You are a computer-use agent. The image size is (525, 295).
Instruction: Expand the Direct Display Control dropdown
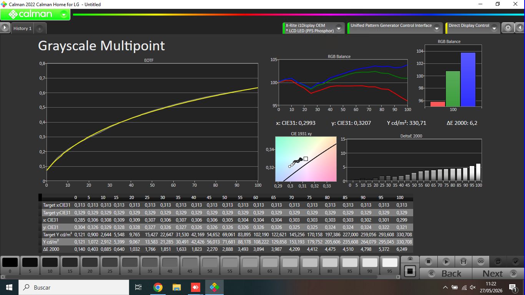click(494, 28)
